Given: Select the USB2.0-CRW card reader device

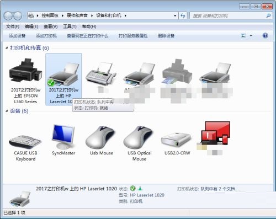Looking at the screenshot, I should [176, 140].
